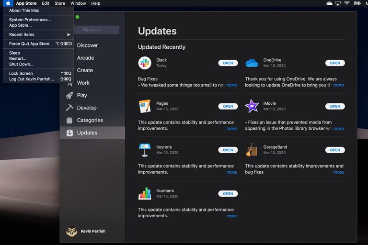Choose System Preferences from Apple menu
The height and width of the screenshot is (245, 368).
[x=30, y=20]
